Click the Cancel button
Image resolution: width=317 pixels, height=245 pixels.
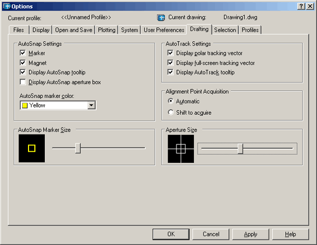[211, 234]
